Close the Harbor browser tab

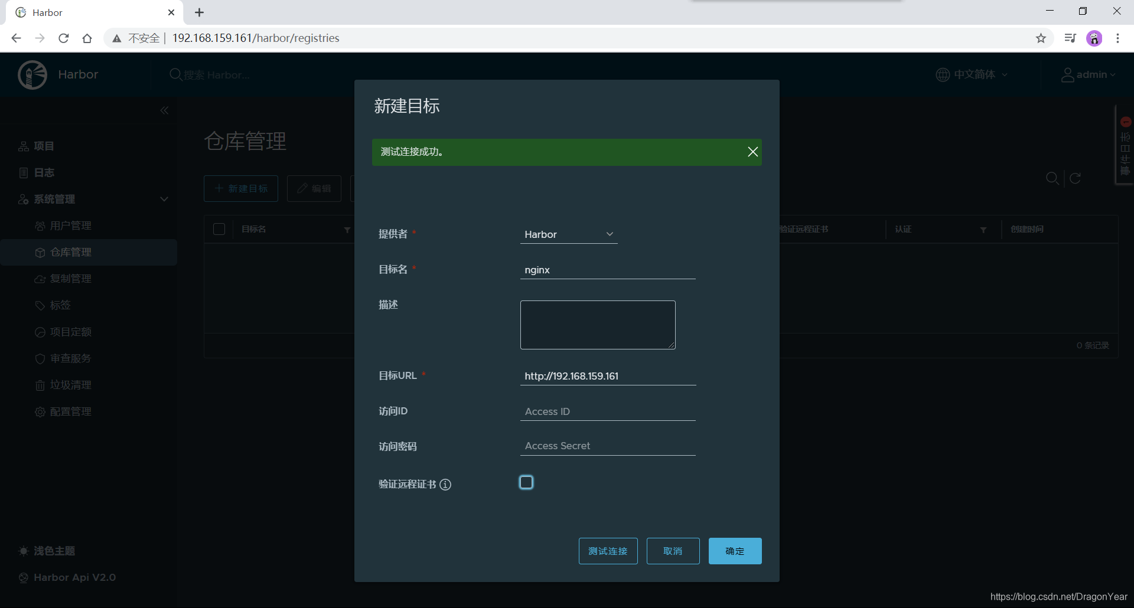click(x=171, y=12)
